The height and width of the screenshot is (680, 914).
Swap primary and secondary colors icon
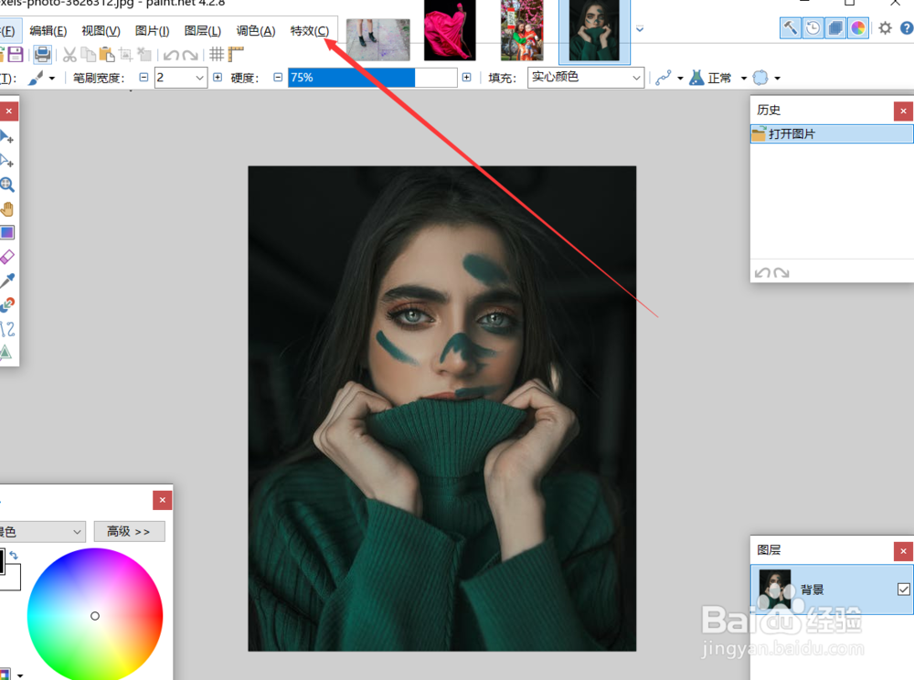14,556
